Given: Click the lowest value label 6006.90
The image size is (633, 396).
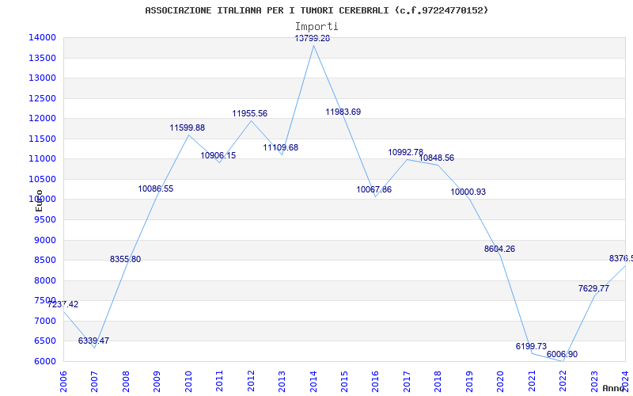Looking at the screenshot, I should coord(562,354).
